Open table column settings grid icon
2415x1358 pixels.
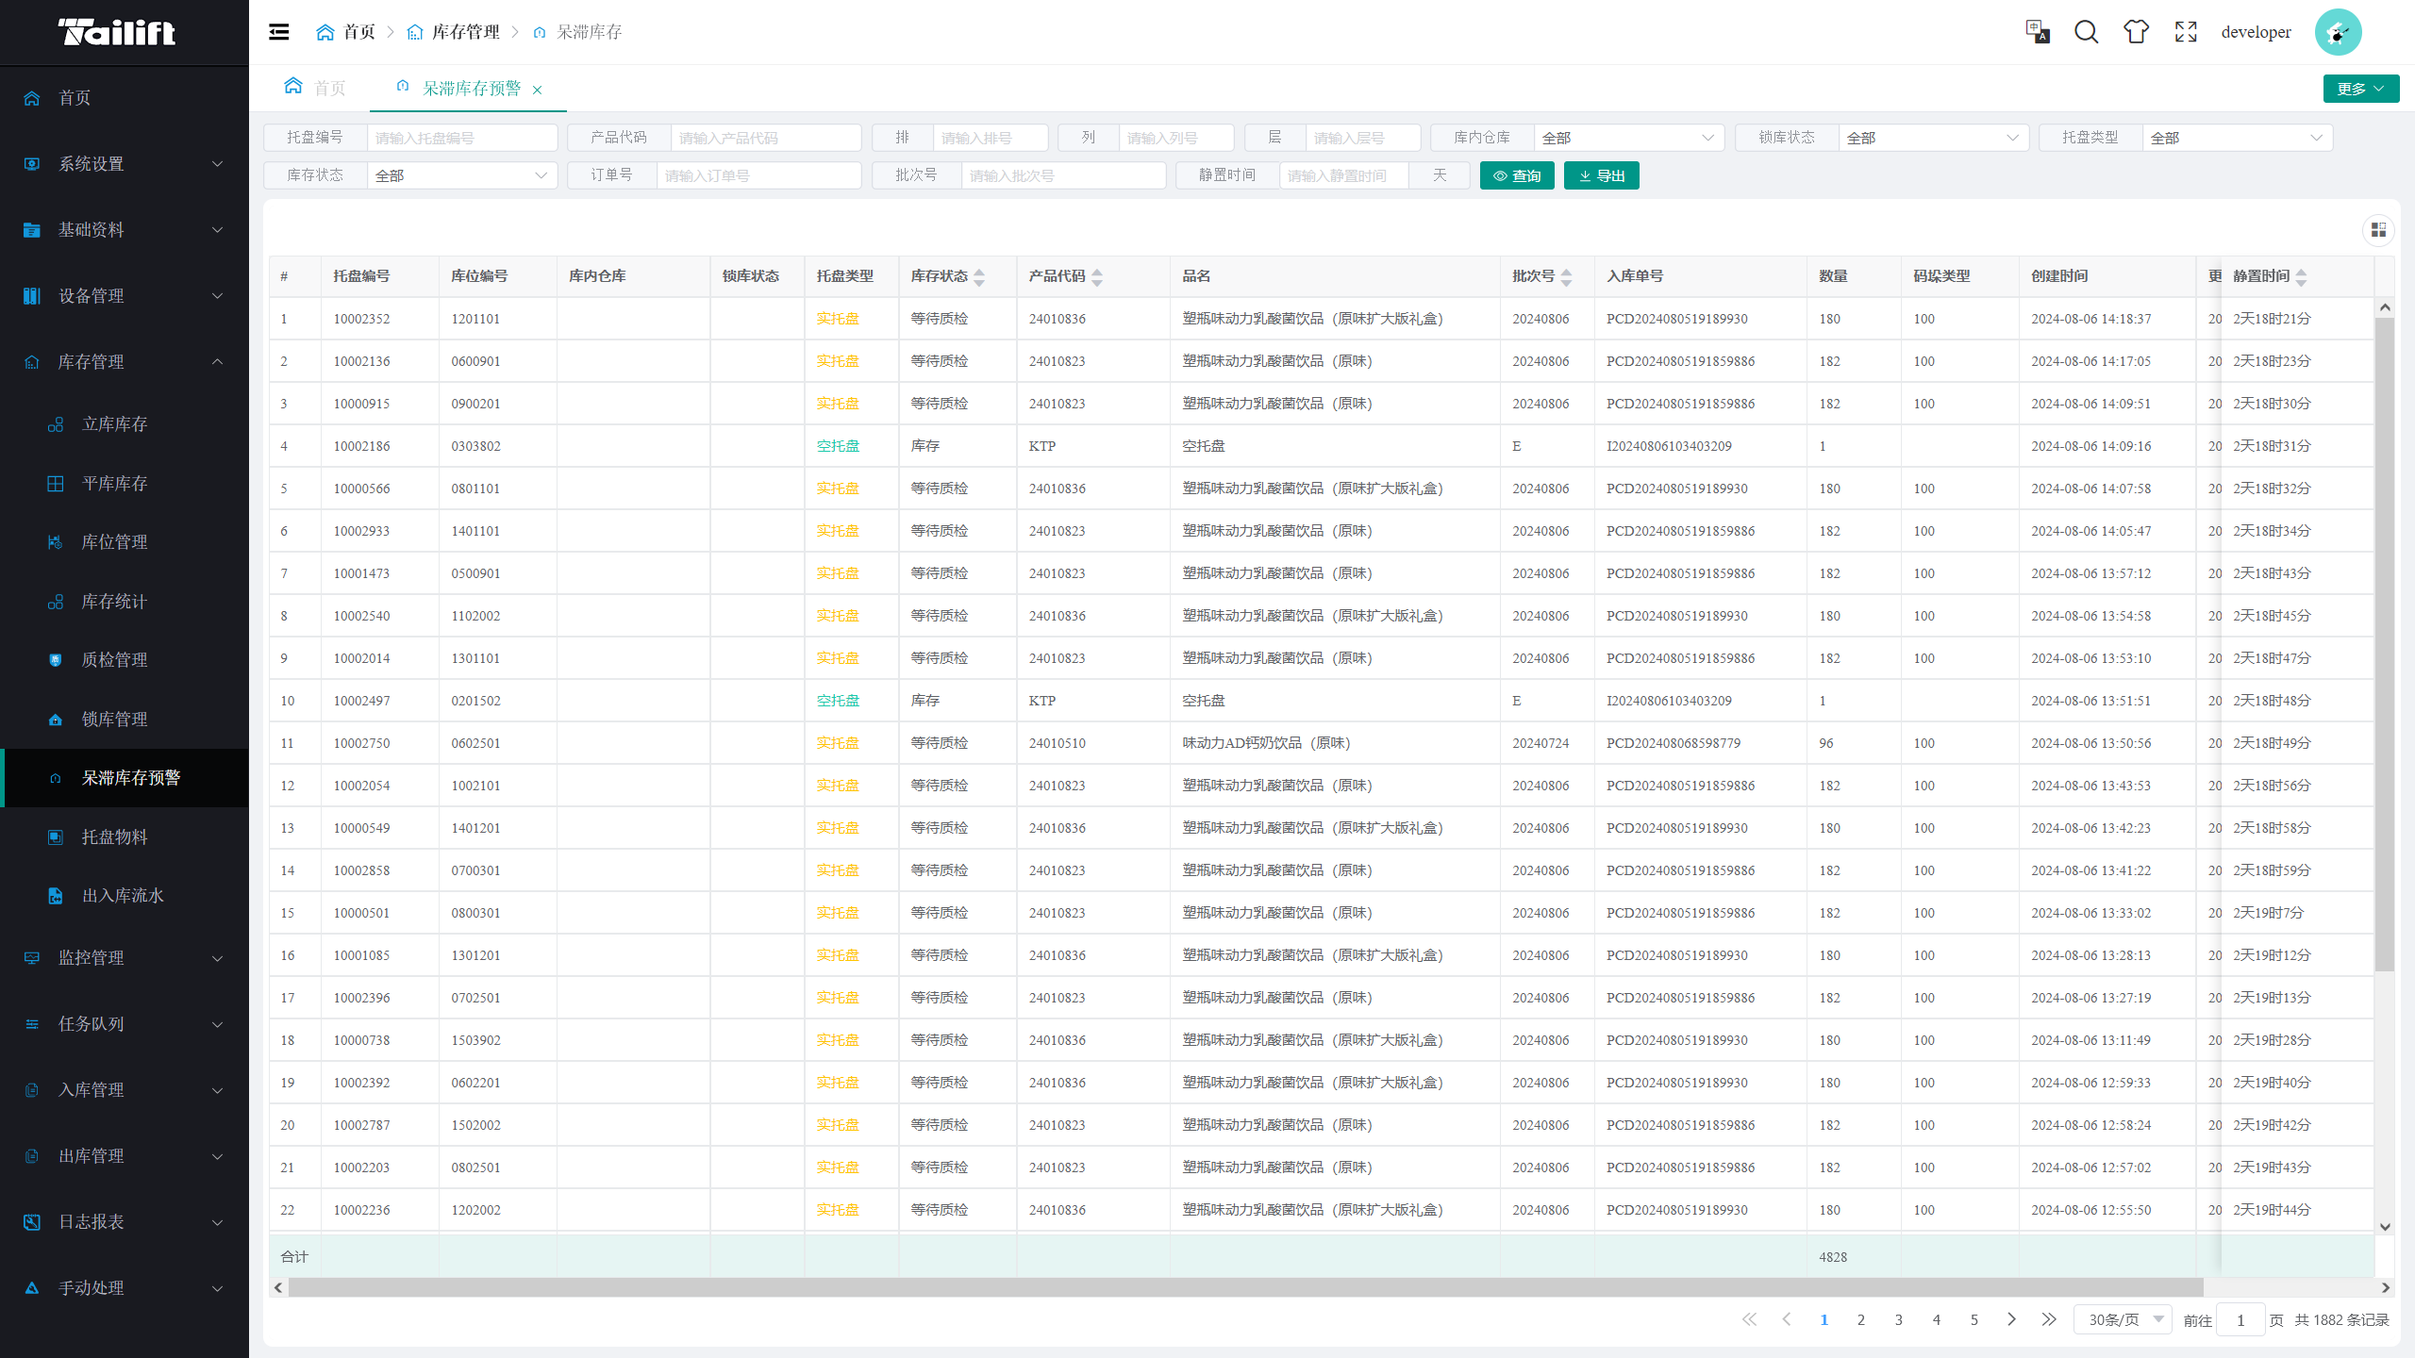pyautogui.click(x=2378, y=230)
